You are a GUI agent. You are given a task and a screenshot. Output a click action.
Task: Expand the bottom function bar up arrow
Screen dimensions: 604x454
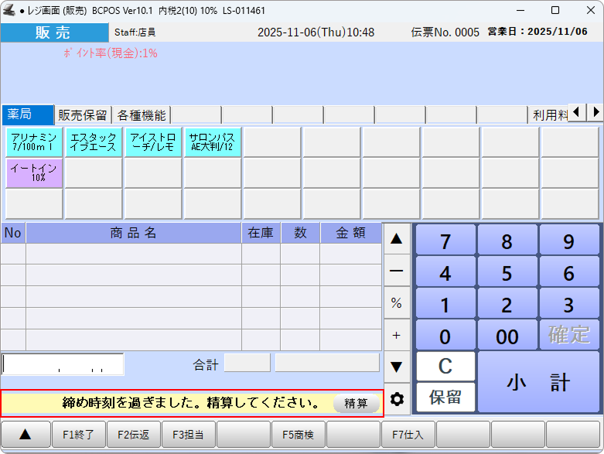click(25, 435)
